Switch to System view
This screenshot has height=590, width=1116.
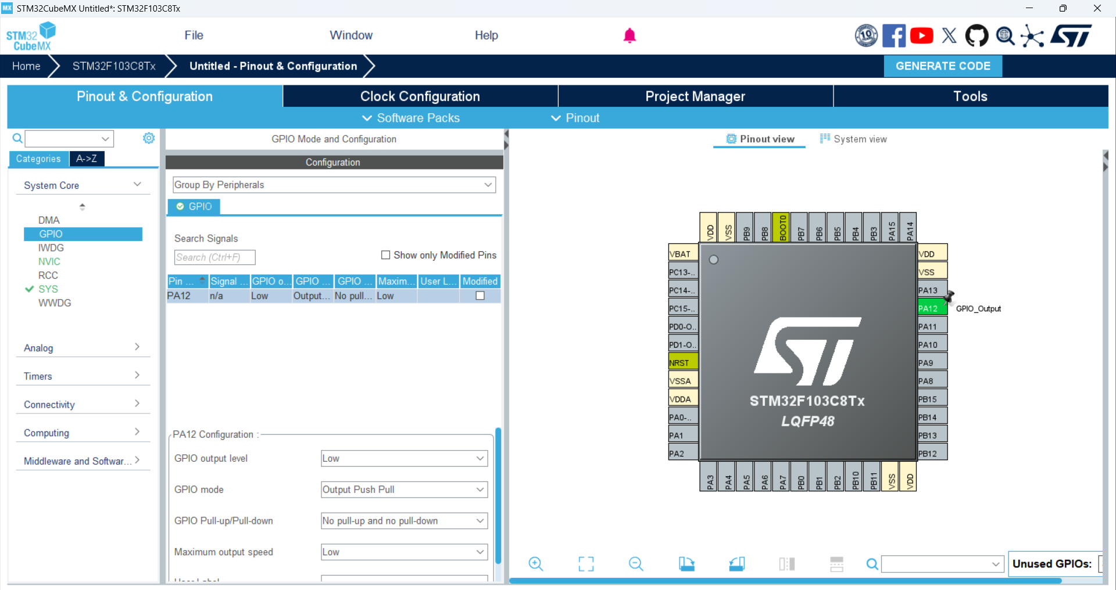[853, 139]
